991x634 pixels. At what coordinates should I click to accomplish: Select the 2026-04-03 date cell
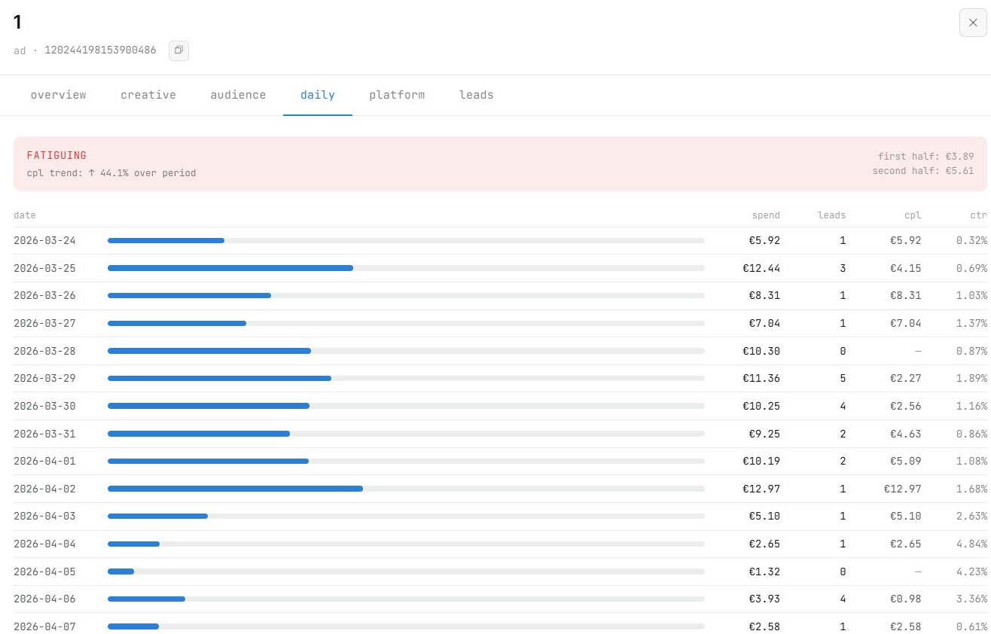pos(44,516)
